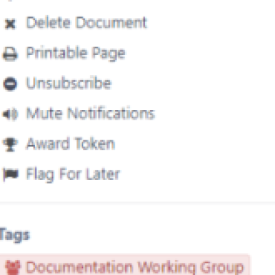275x275 pixels.
Task: Click the speaker icon for Mute Notifications
Action: click(x=10, y=114)
